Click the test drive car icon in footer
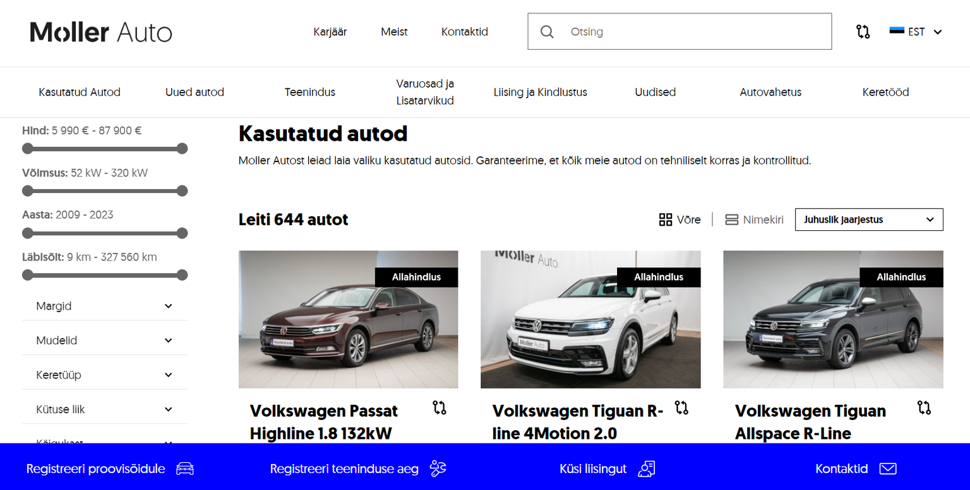This screenshot has height=490, width=970. [x=185, y=469]
